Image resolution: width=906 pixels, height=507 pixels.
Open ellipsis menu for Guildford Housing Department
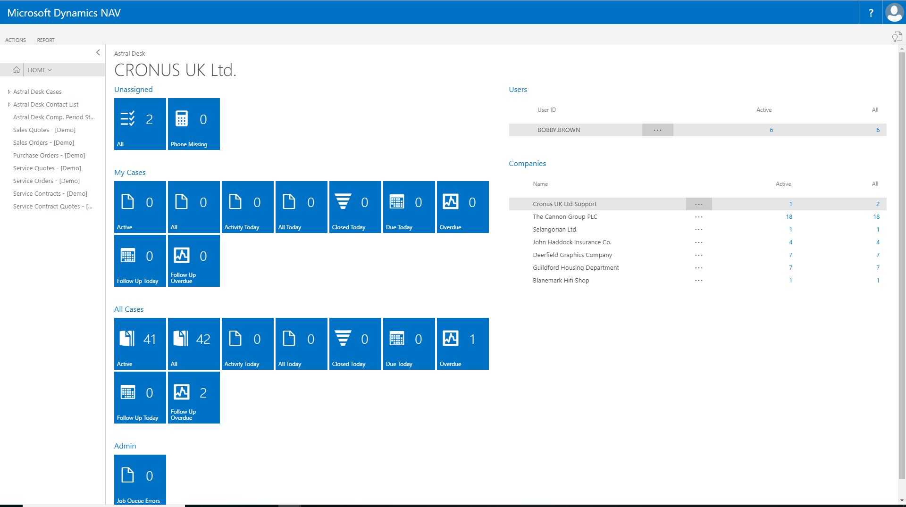[699, 268]
